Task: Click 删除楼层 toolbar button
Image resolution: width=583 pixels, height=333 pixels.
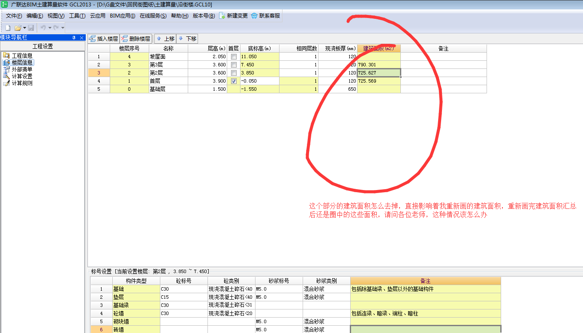Action: 135,39
